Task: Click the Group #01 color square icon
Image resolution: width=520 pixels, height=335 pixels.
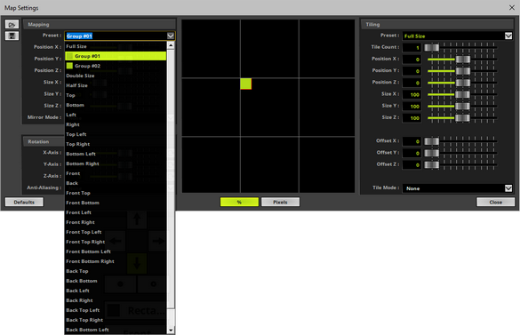Action: pyautogui.click(x=69, y=56)
